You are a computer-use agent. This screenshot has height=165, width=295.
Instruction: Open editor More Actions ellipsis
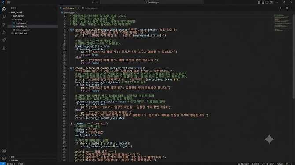291,8
